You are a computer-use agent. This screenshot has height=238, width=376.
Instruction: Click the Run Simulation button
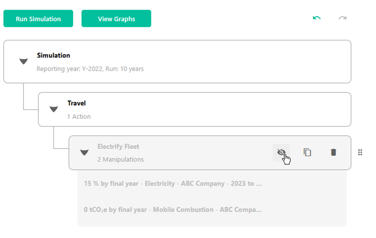click(x=38, y=18)
